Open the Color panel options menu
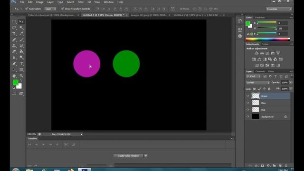Viewport: 304px width, 171px height. point(291,18)
